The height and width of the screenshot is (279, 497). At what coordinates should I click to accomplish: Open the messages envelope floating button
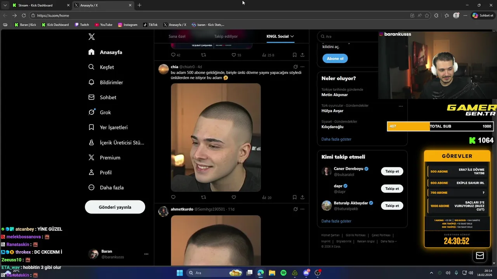coord(480,255)
